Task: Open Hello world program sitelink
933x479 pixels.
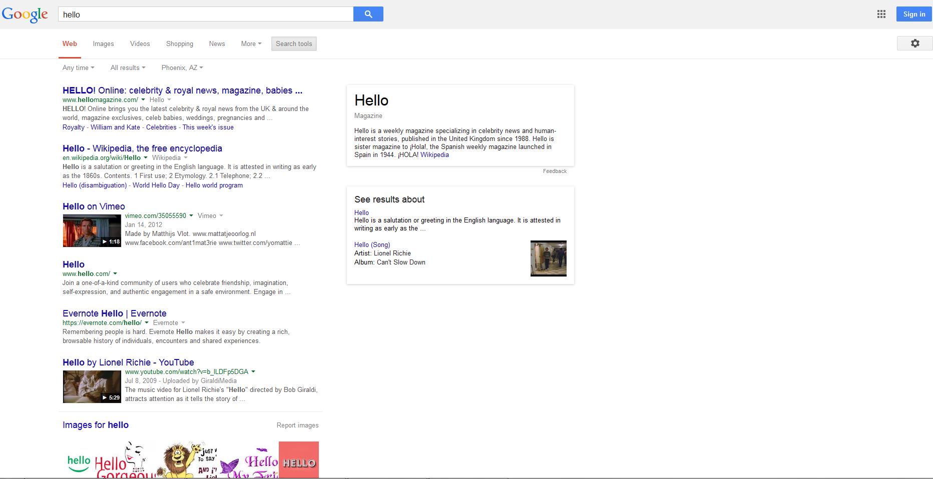Action: pos(214,185)
